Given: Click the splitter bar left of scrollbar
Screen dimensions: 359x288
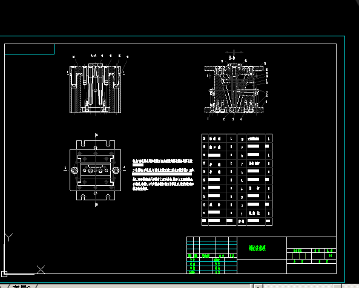Looking at the screenshot, I should tap(252, 286).
